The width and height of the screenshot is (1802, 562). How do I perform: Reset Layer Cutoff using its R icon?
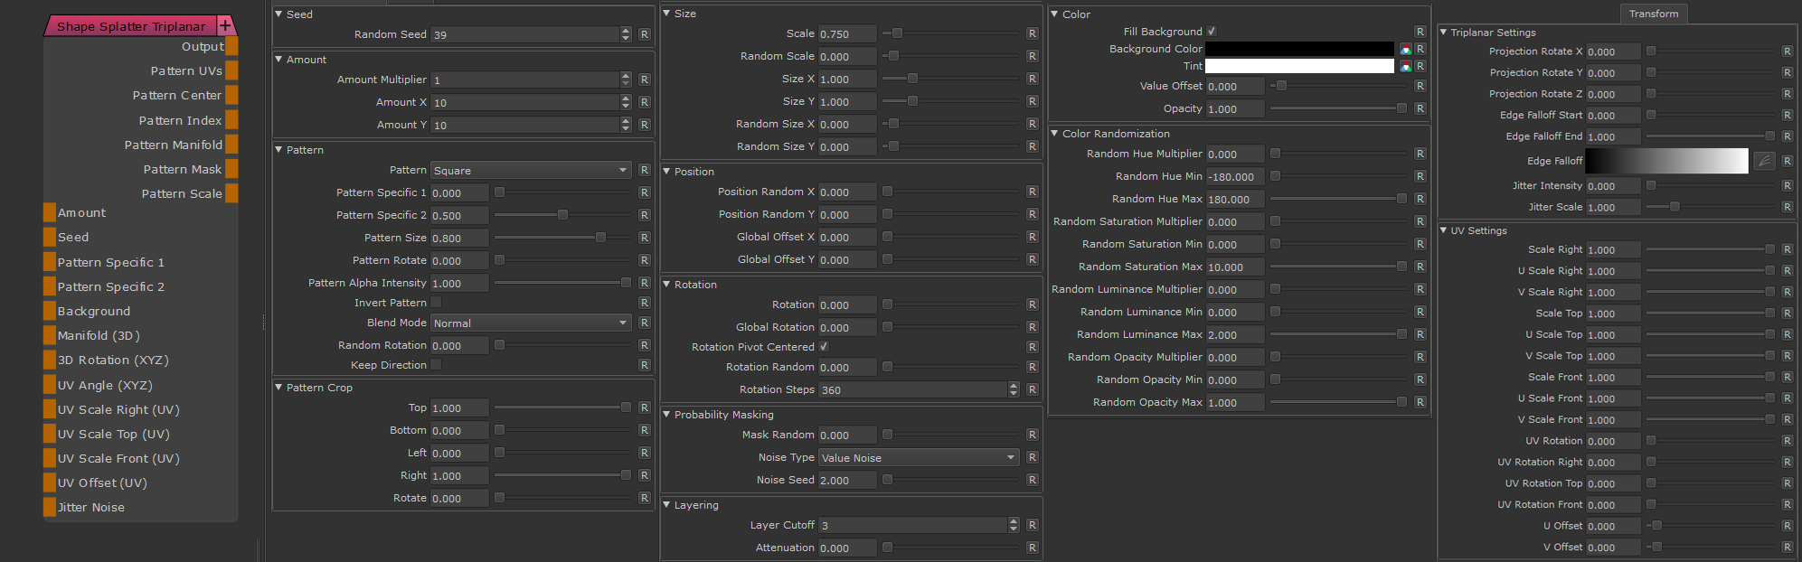[1032, 525]
